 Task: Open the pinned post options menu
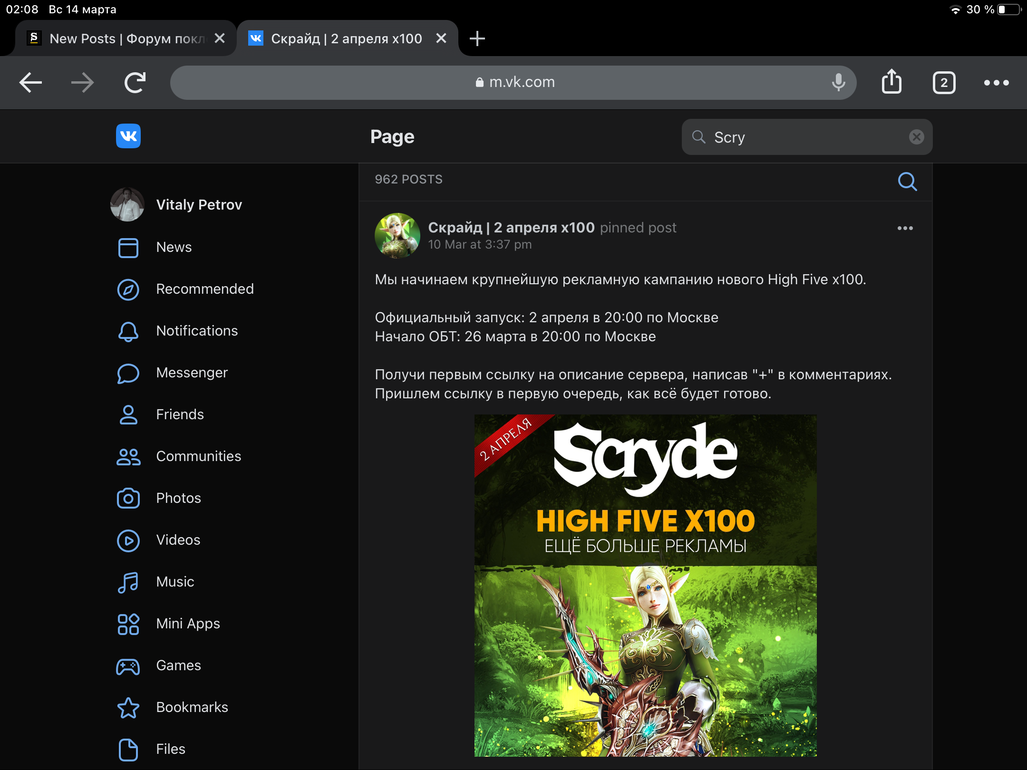coord(905,228)
